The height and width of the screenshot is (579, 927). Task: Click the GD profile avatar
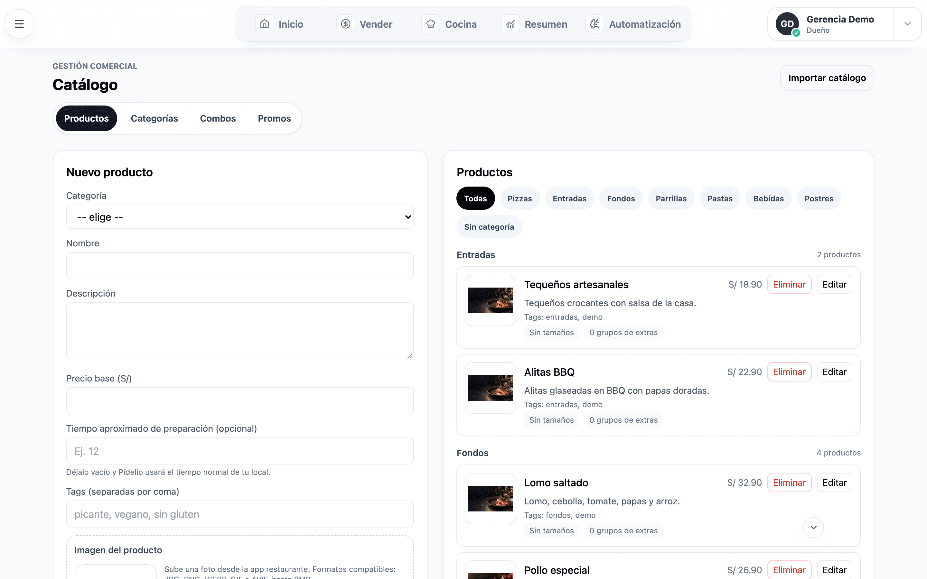[787, 24]
